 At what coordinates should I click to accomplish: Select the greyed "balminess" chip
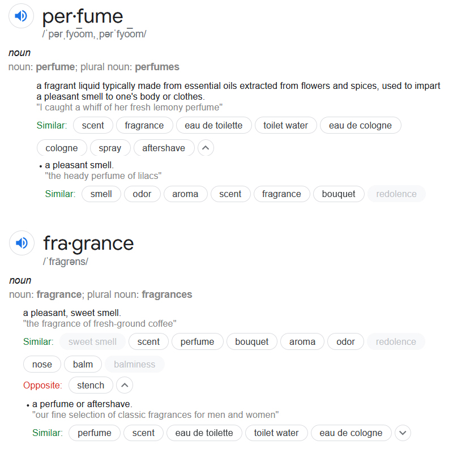[x=134, y=365]
